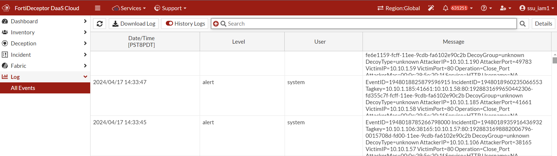Screen dimensions: 557x156
Task: Open the help question mark menu
Action: 486,8
